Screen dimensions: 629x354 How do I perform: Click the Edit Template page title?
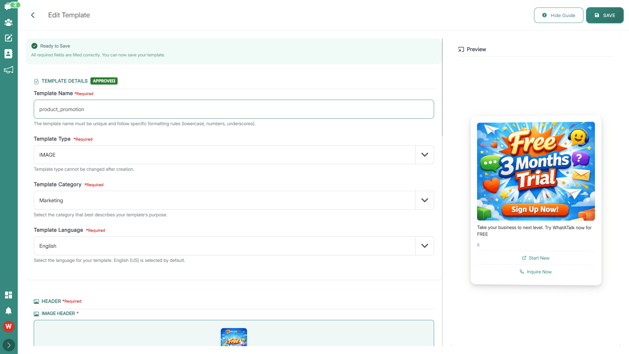pos(69,15)
